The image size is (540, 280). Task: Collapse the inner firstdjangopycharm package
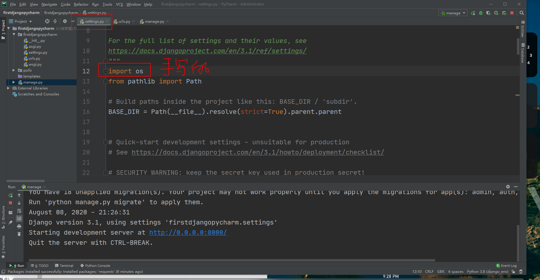point(14,35)
